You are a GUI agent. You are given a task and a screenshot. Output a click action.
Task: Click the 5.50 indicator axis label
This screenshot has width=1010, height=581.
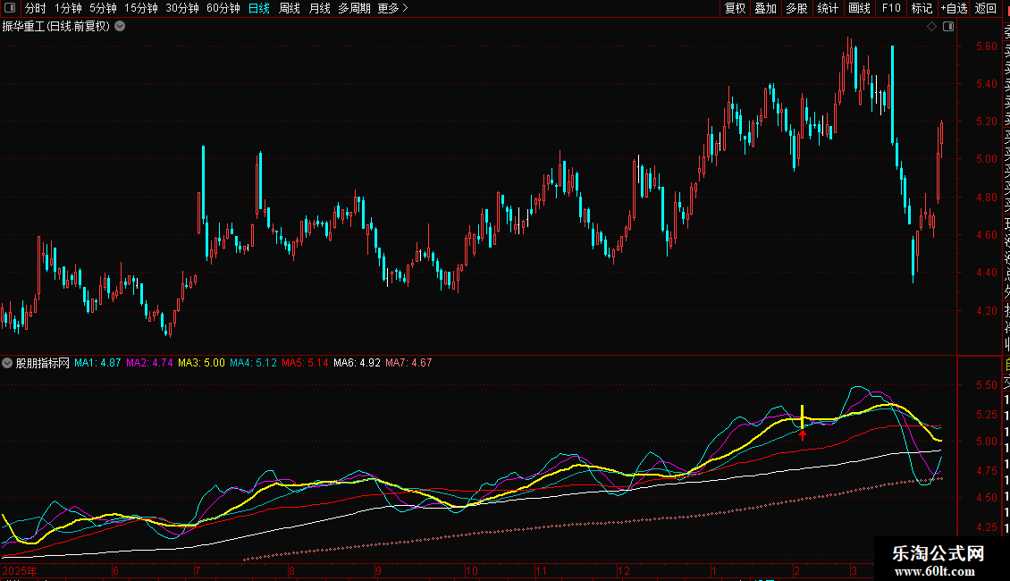(x=986, y=384)
